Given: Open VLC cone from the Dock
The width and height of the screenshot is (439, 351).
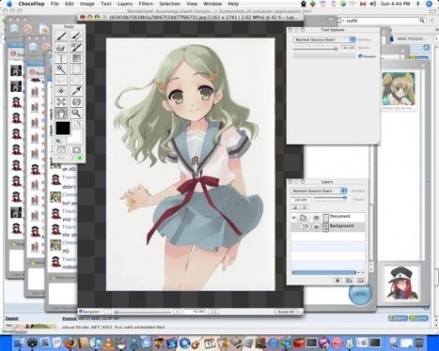Looking at the screenshot, I should click(x=108, y=343).
